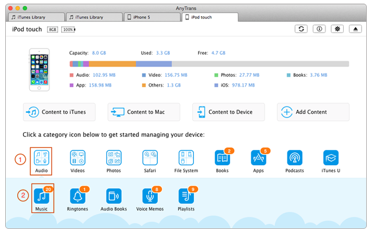Click the yellow minimize window button

18,8
